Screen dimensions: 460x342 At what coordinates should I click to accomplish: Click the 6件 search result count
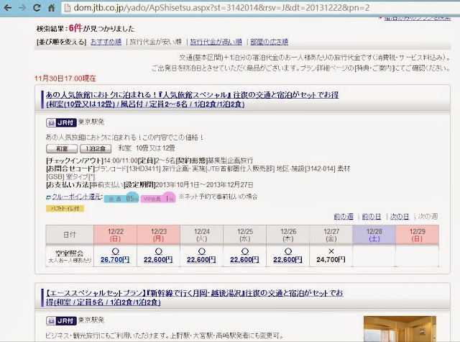[x=75, y=28]
